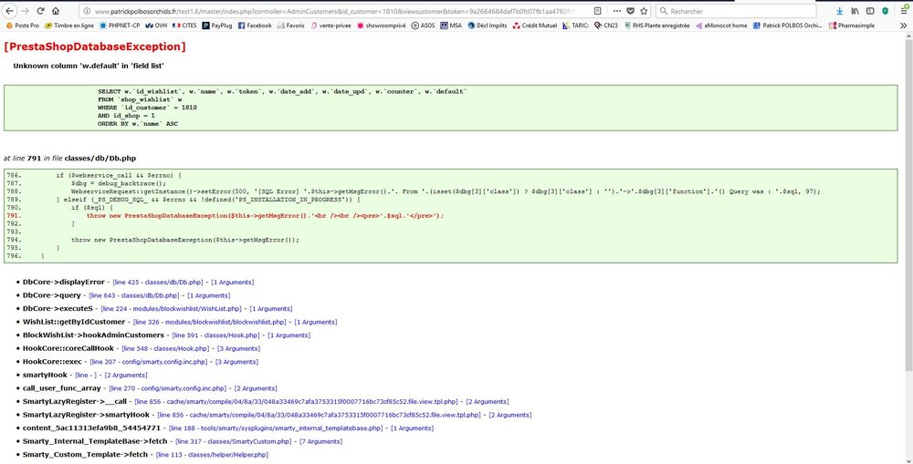Open the DbCore->query line 643 link
913x464 pixels.
click(134, 295)
